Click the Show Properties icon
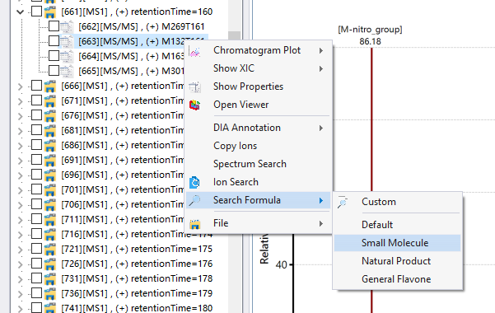The image size is (495, 313). click(x=194, y=86)
